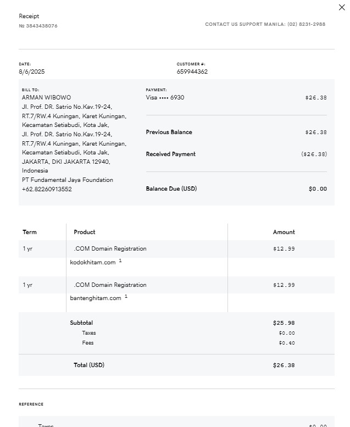Click the Fees line in the totals
Screen dimensions: 350x427
point(88,342)
